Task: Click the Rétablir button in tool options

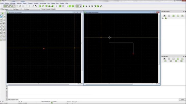Action: pos(53,9)
